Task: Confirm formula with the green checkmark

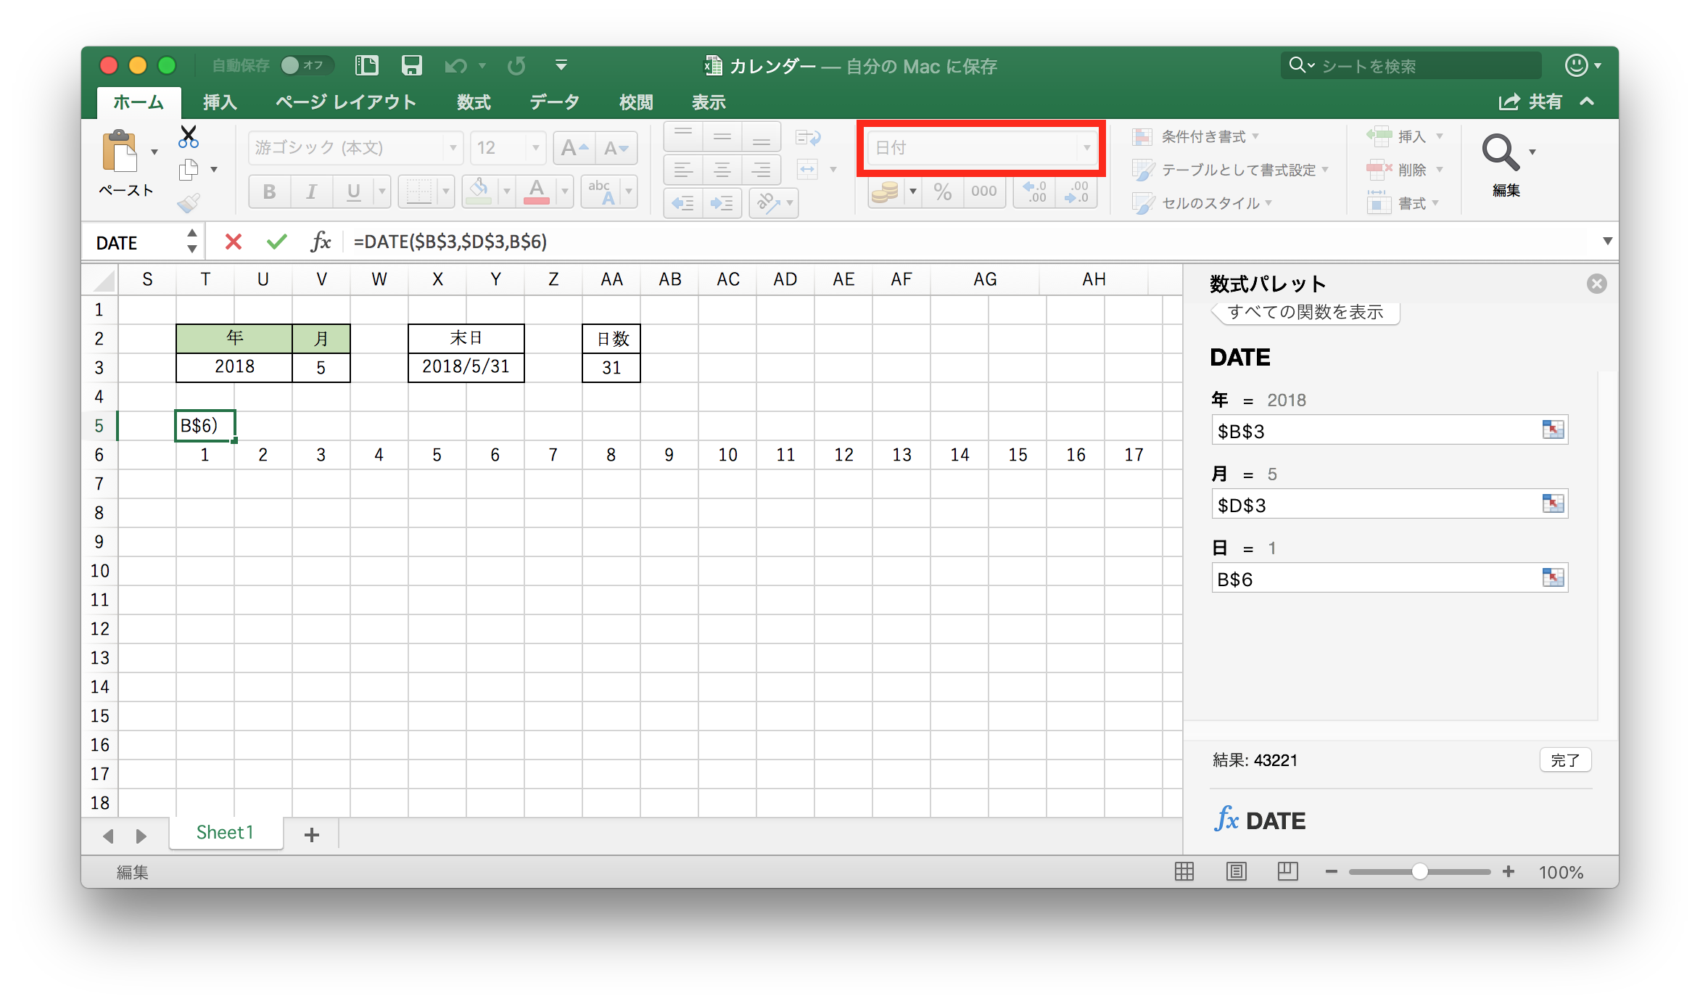Action: coord(276,242)
